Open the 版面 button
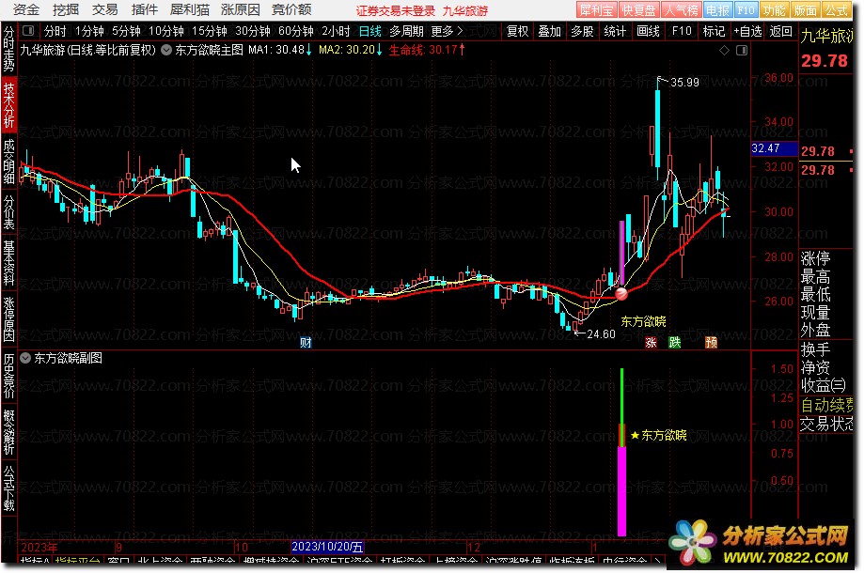 click(x=805, y=10)
